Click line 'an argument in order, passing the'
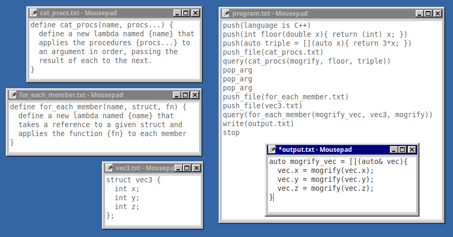This screenshot has height=237, width=453. (108, 51)
